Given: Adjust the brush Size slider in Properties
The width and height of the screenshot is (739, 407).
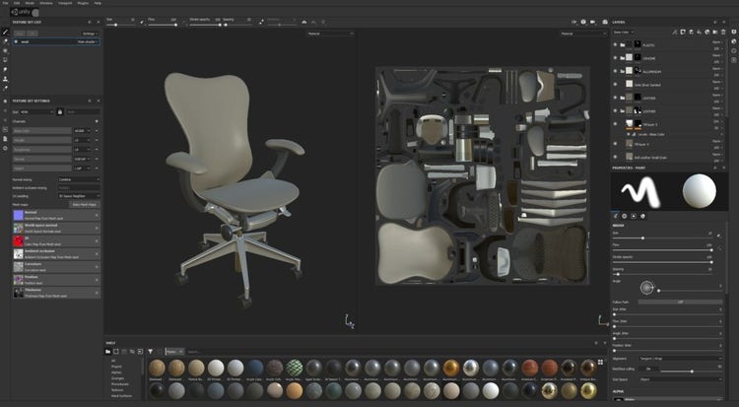Looking at the screenshot, I should point(642,237).
